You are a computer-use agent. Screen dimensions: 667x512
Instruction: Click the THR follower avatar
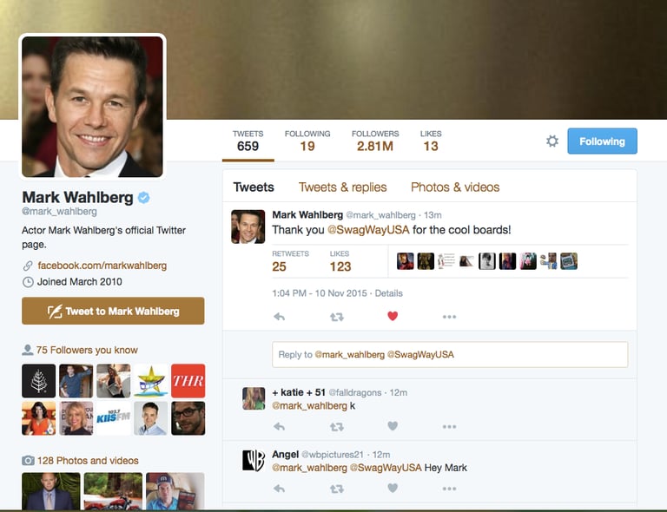click(188, 381)
